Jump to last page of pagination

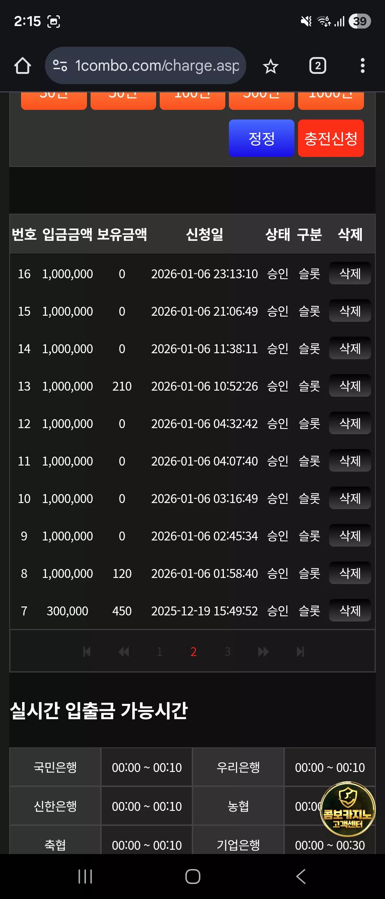tap(301, 652)
